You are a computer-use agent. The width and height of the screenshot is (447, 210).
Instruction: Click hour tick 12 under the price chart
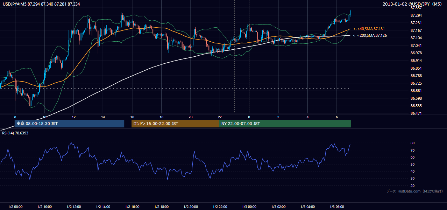click(x=74, y=117)
